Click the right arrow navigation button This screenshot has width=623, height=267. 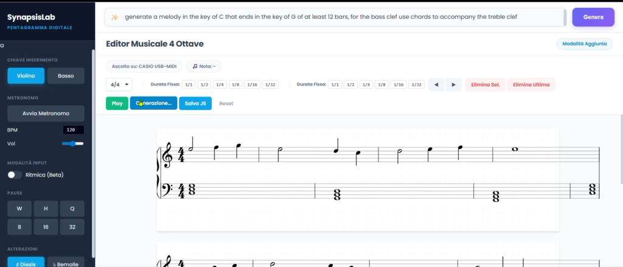tap(454, 85)
